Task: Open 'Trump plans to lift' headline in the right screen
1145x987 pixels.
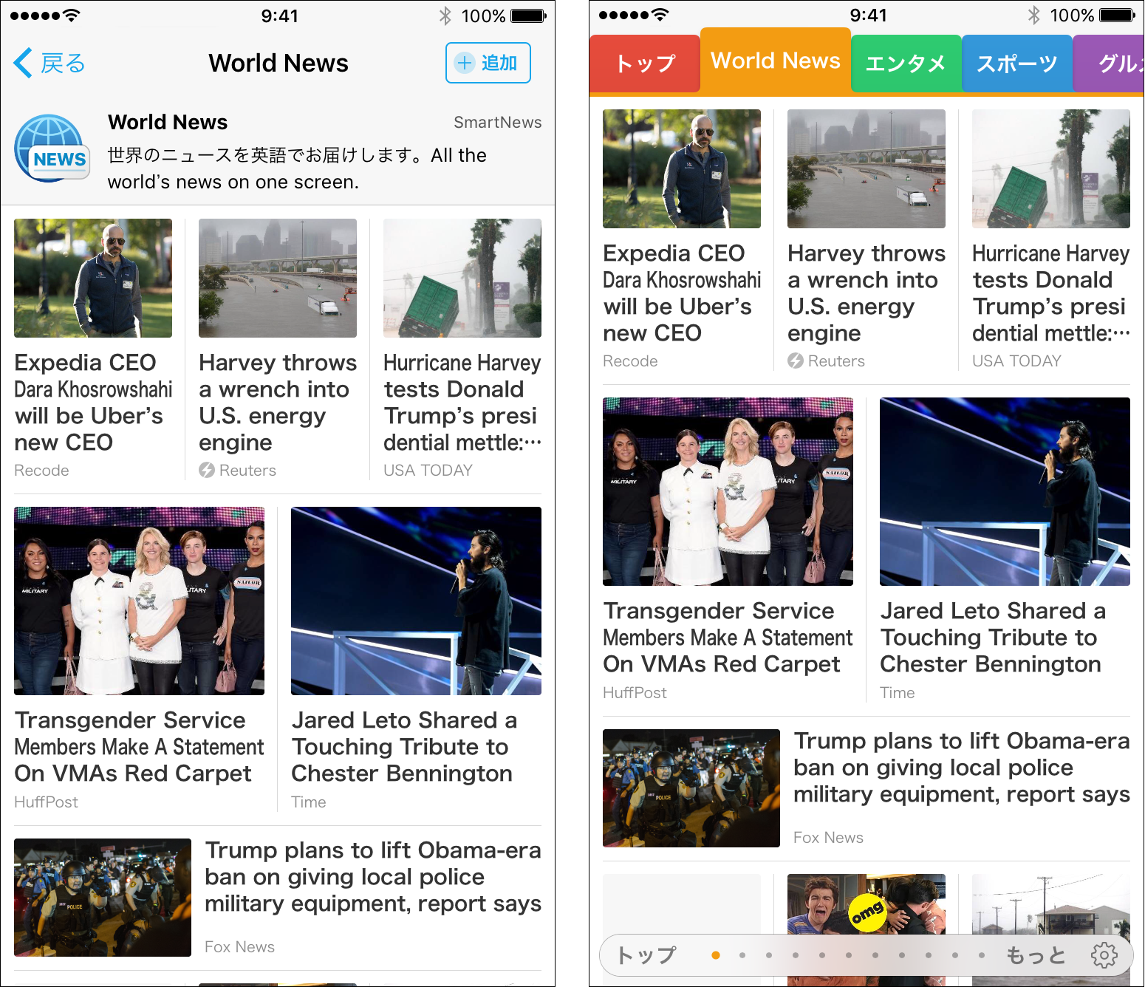Action: pyautogui.click(x=962, y=768)
